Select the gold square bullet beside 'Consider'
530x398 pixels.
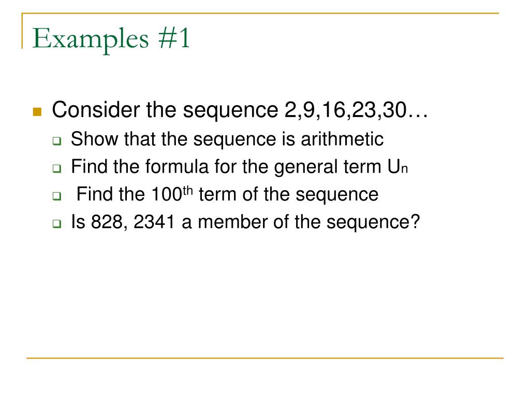click(37, 112)
